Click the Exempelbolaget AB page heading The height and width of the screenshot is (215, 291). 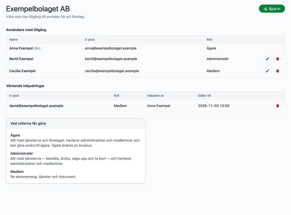(x=38, y=9)
